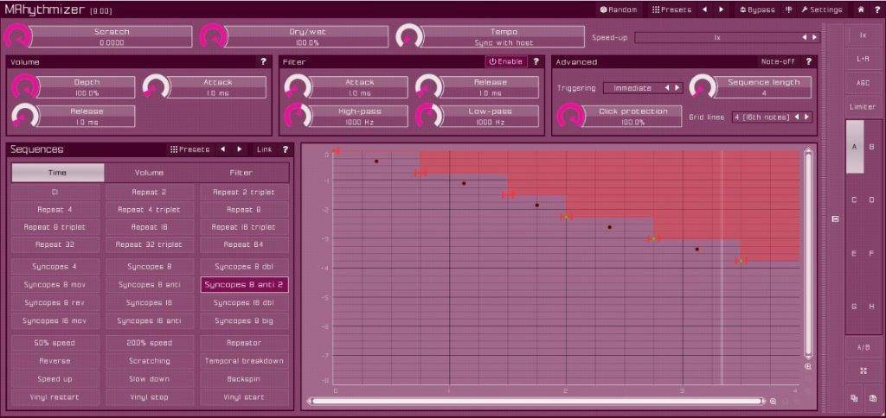Viewport: 886px width, 418px height.
Task: Toggle Link in Sequences header
Action: click(264, 149)
